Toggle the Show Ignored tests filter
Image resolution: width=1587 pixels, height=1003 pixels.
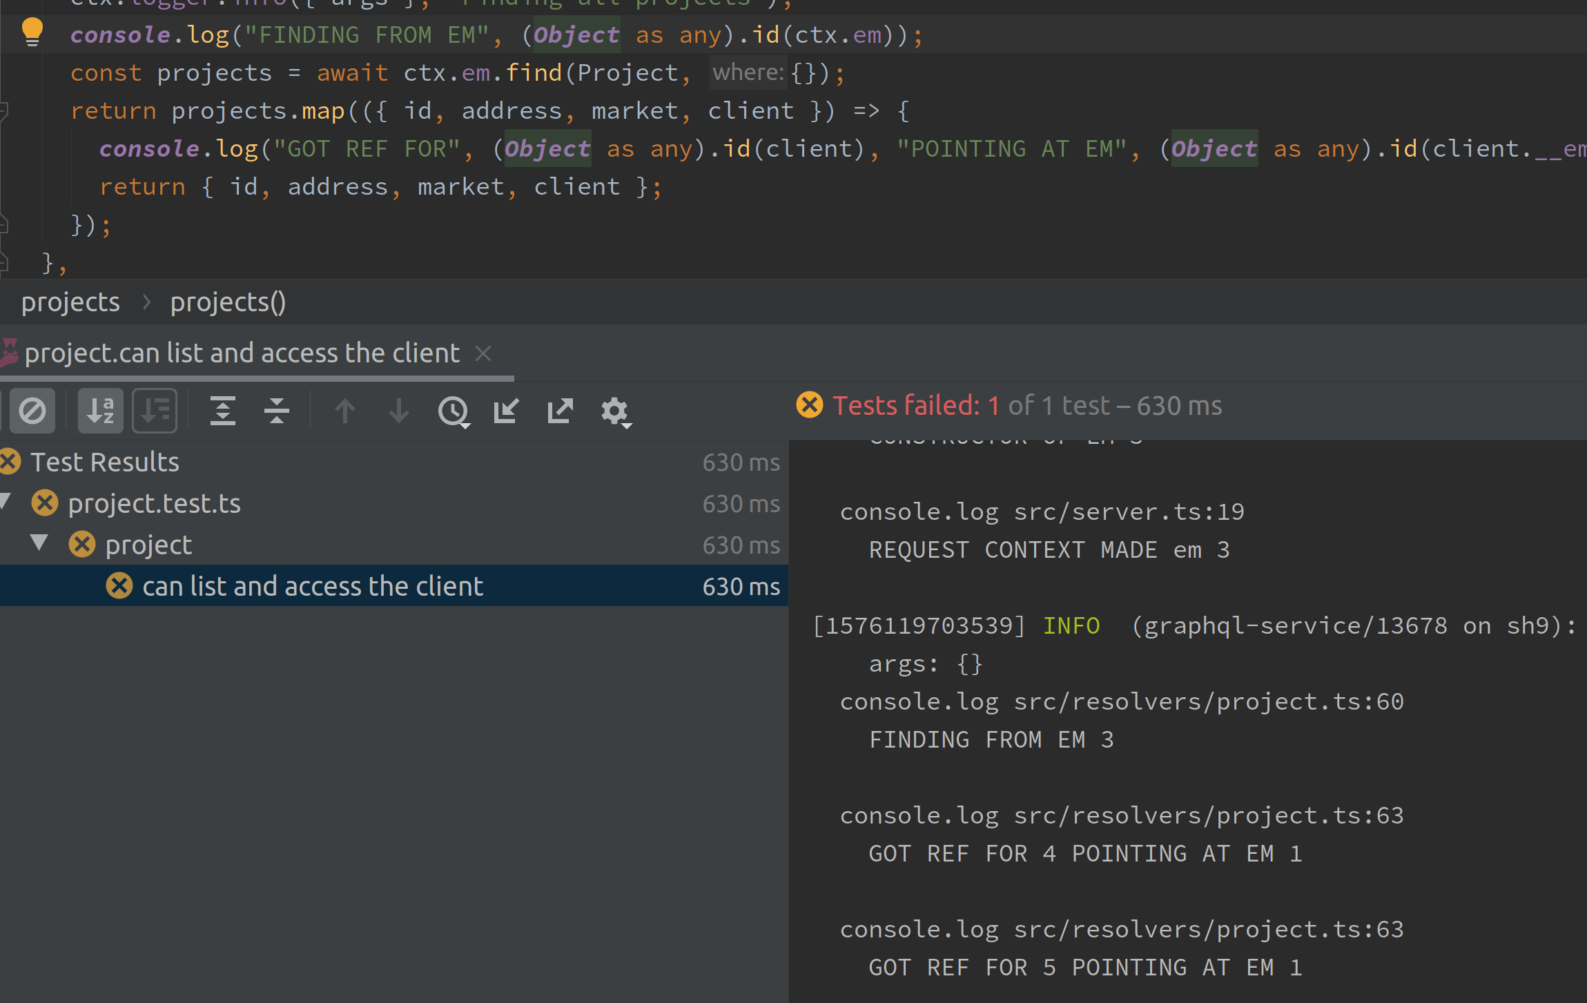(x=32, y=411)
